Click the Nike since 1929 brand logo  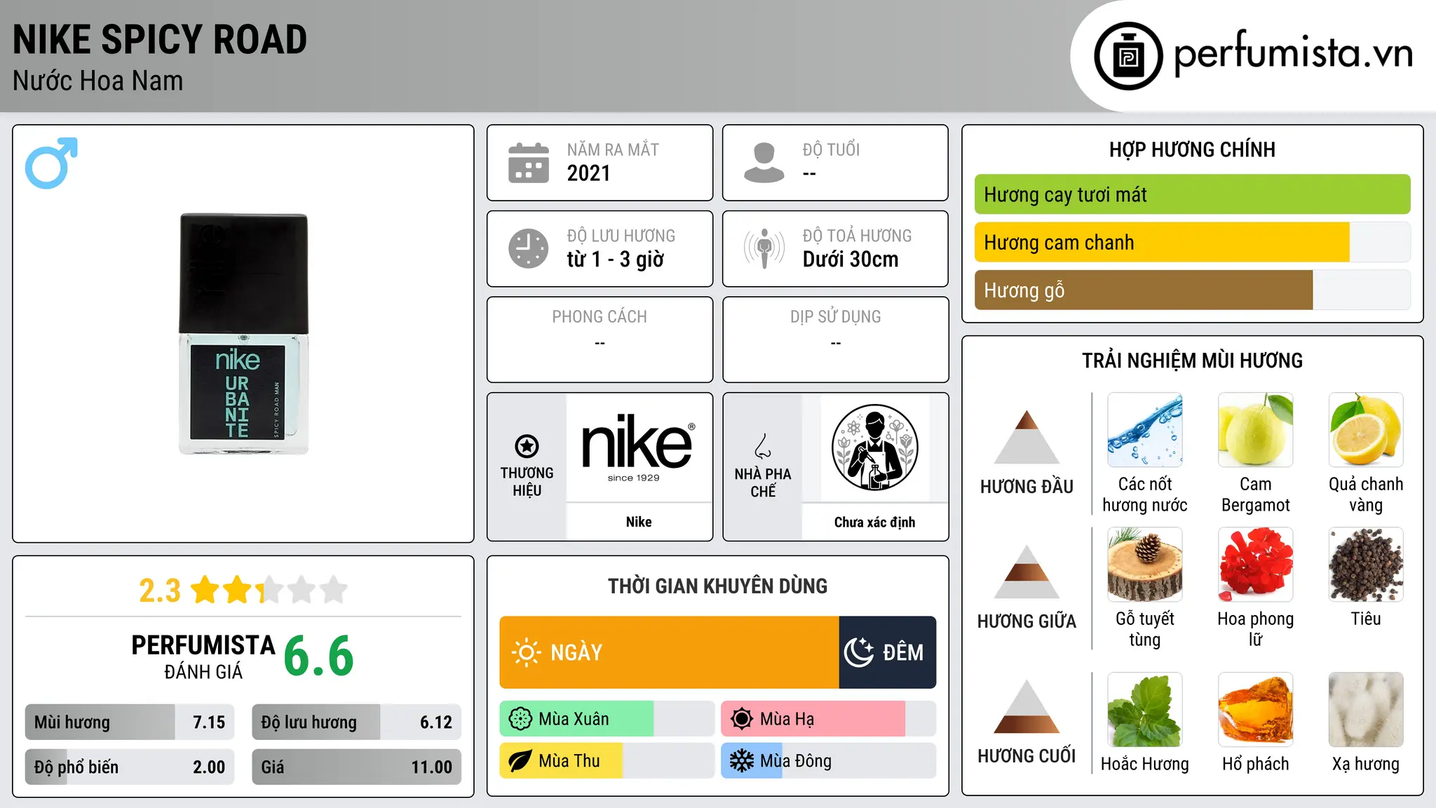coord(638,447)
